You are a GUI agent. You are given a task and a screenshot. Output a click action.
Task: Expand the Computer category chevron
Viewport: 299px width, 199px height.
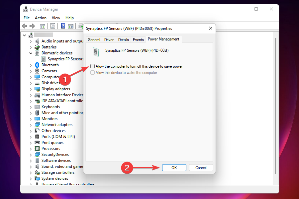[31, 77]
